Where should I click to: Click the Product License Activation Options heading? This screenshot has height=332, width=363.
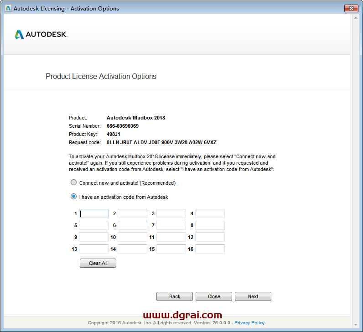(x=101, y=77)
